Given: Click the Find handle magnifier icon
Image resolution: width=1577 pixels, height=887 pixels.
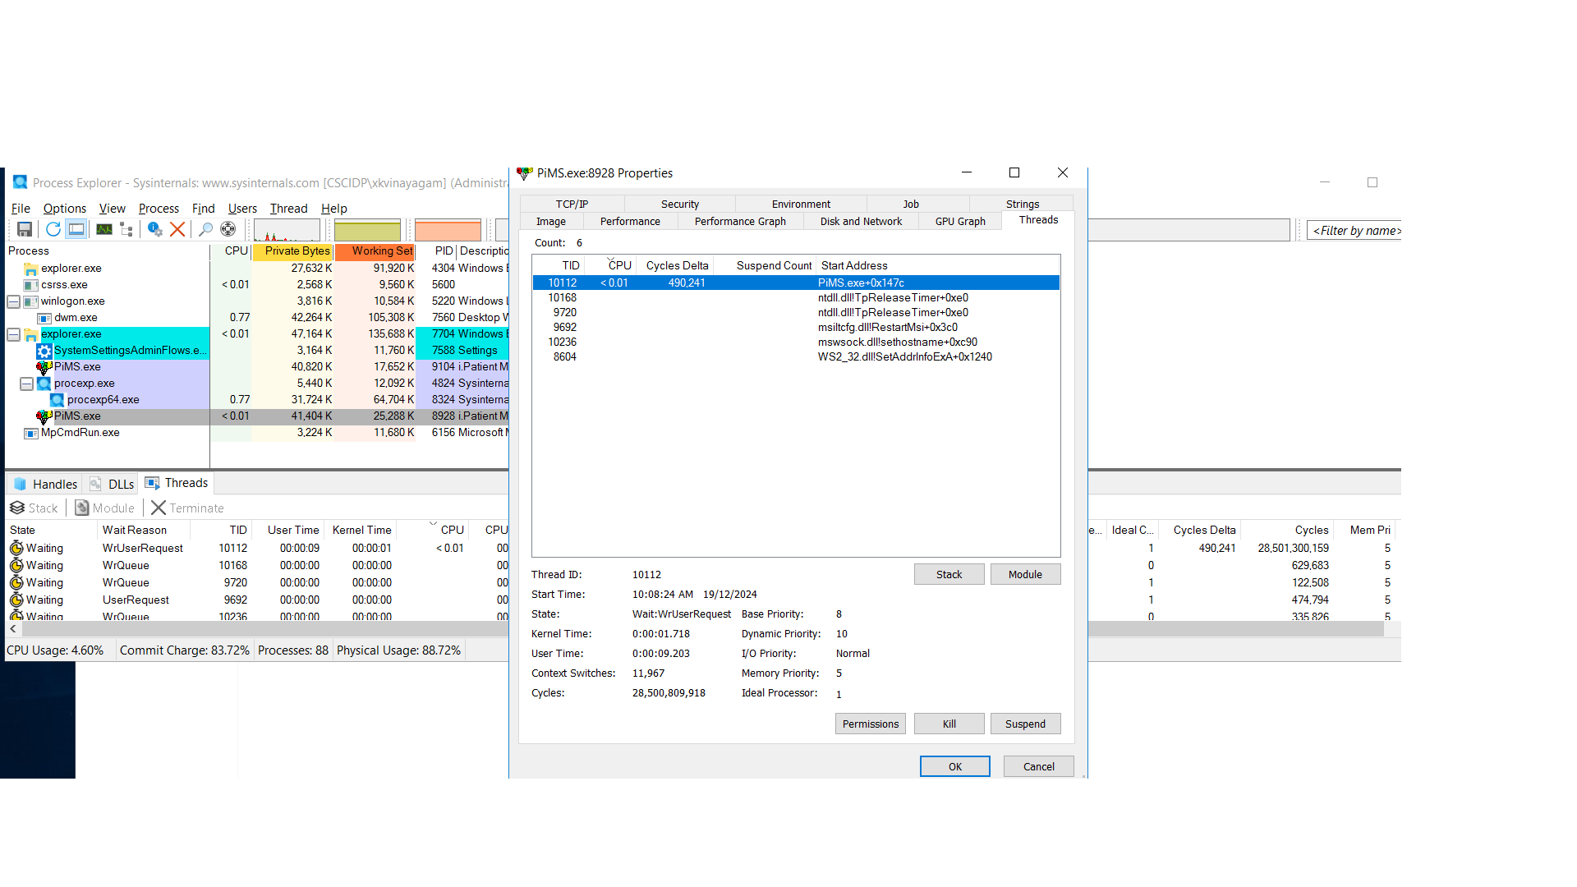Looking at the screenshot, I should [206, 229].
